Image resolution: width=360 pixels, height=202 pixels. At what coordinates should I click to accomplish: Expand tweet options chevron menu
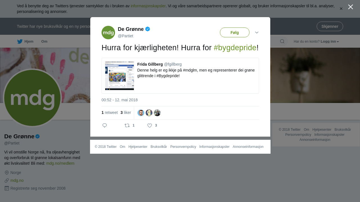[x=257, y=33]
